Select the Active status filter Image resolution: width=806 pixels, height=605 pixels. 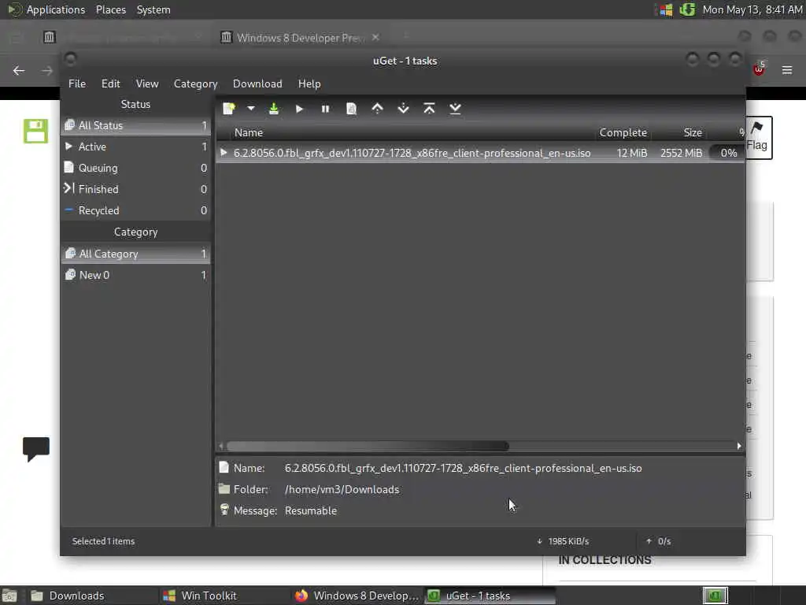click(135, 147)
